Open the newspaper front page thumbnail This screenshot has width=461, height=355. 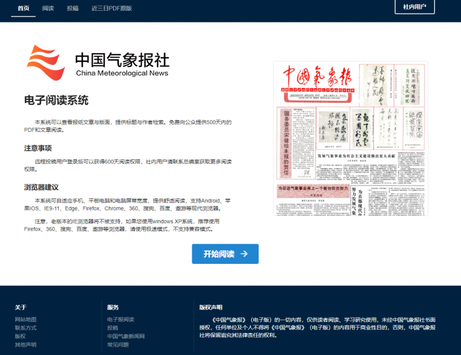point(350,138)
